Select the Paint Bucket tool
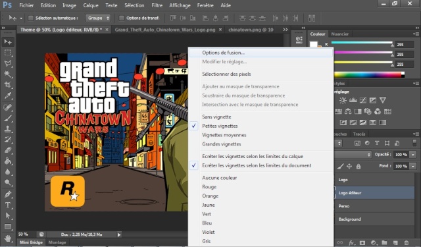 [x=8, y=161]
